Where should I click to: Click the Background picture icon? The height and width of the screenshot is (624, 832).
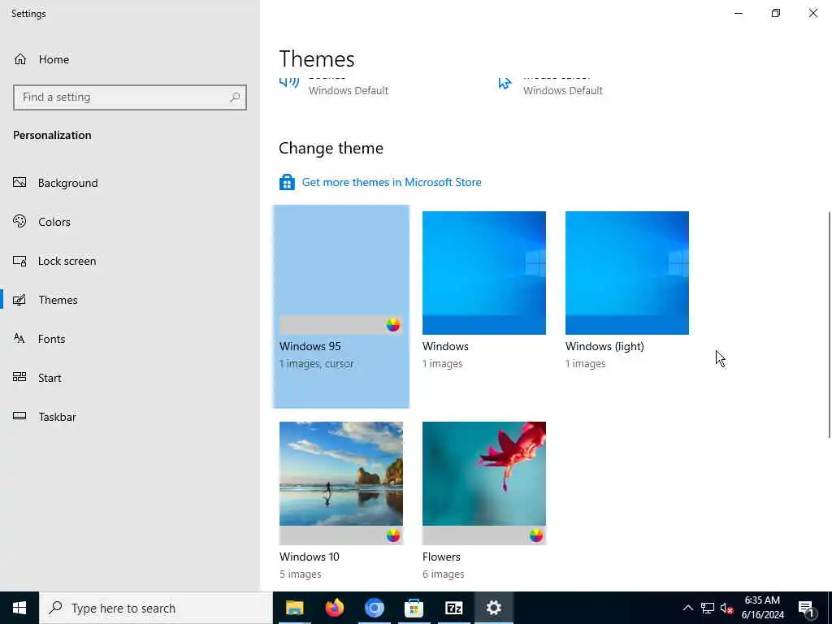(19, 183)
